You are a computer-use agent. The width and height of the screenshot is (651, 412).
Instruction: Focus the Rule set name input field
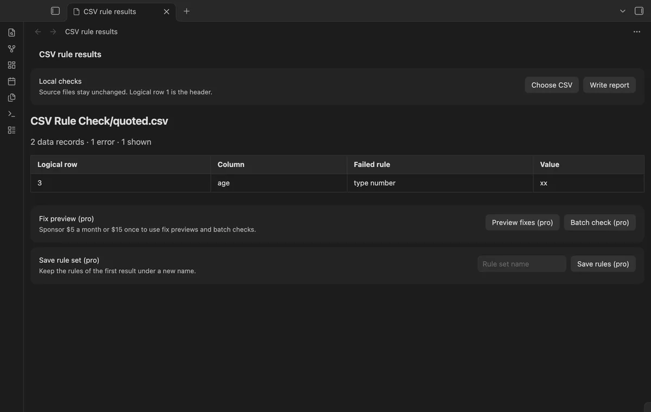coord(522,264)
